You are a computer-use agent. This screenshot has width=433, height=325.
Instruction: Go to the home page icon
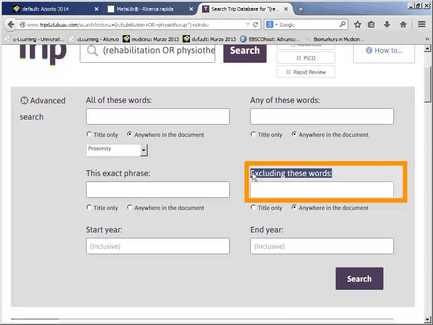tap(403, 24)
